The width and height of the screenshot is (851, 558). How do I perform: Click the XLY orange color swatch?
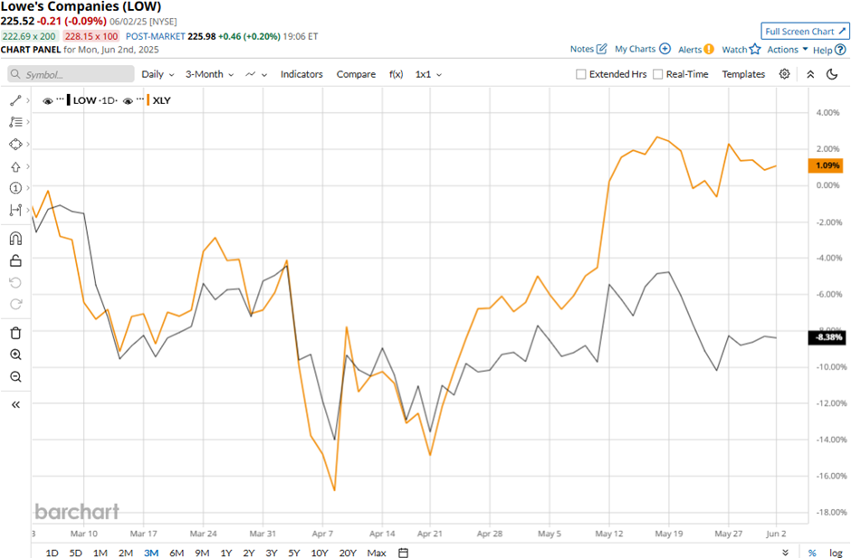tap(148, 100)
